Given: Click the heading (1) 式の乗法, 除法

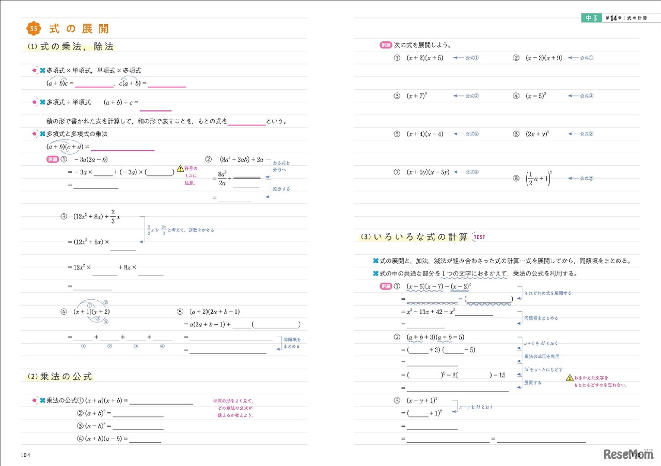Looking at the screenshot, I should [x=70, y=46].
